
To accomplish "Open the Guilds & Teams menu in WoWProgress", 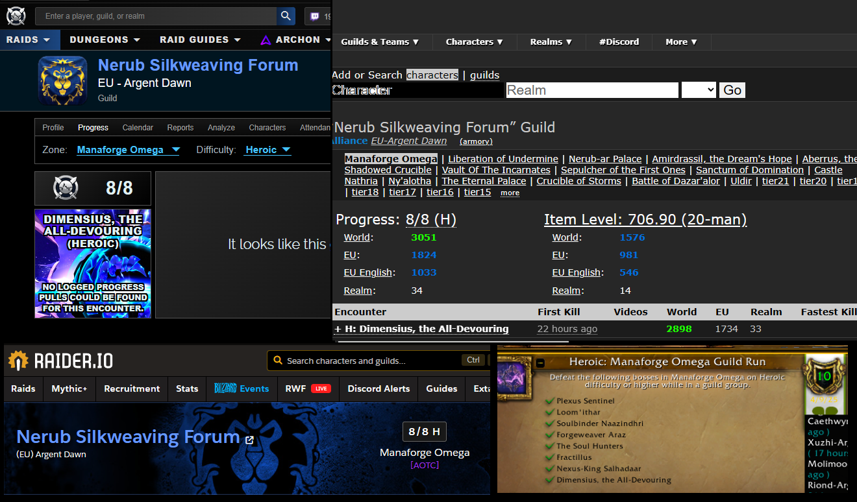I will coord(380,42).
